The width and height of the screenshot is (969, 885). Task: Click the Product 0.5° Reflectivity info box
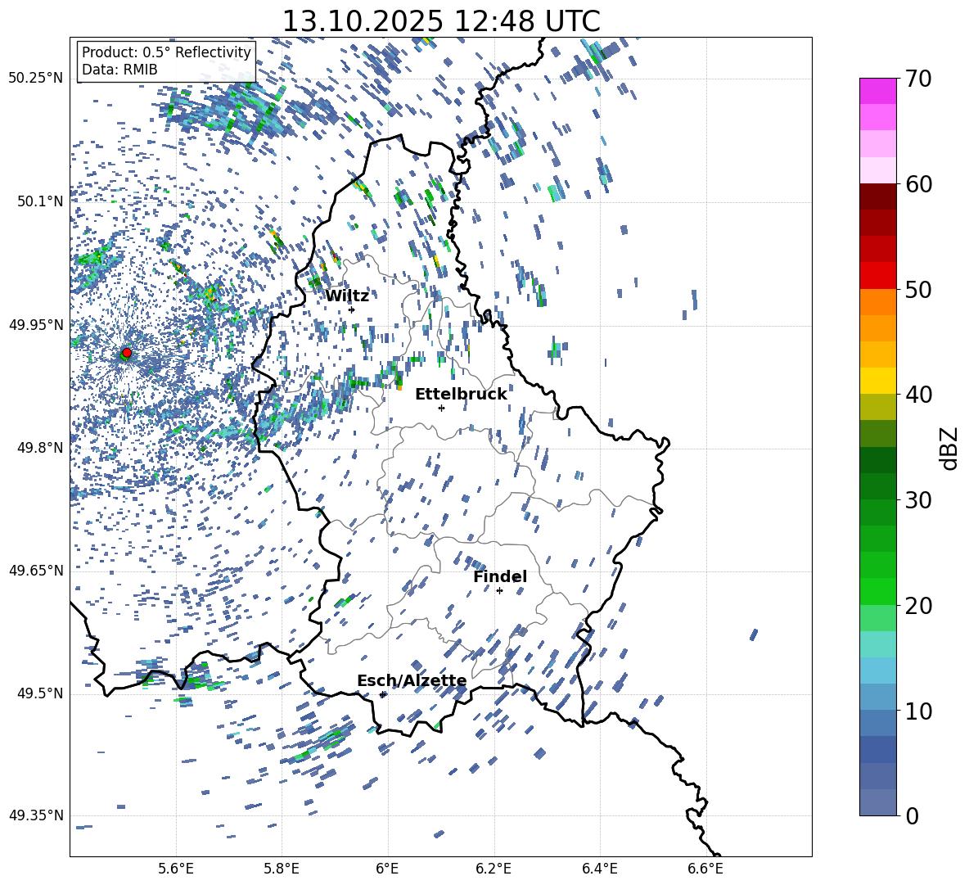[166, 61]
